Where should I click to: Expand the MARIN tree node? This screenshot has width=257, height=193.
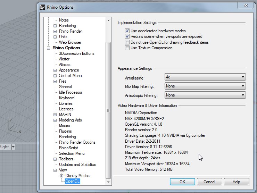point(55,115)
